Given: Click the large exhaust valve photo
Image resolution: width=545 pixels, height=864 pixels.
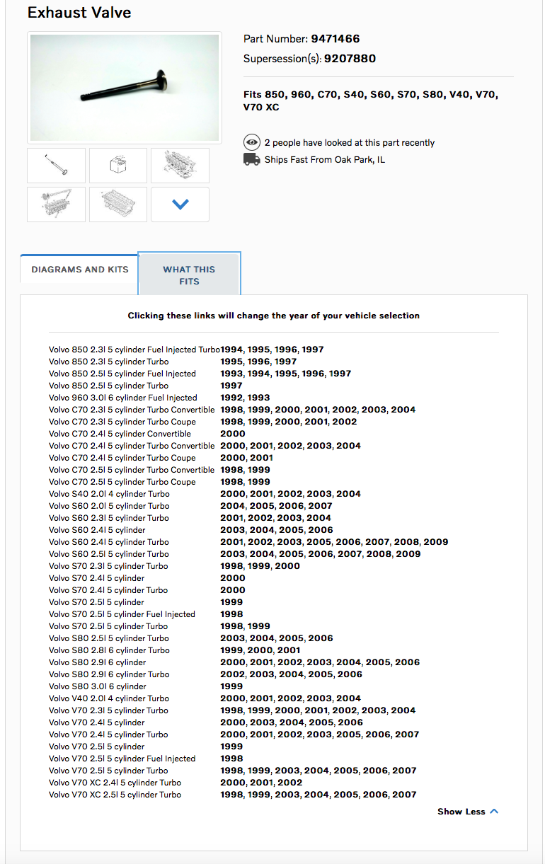Looking at the screenshot, I should tap(125, 88).
